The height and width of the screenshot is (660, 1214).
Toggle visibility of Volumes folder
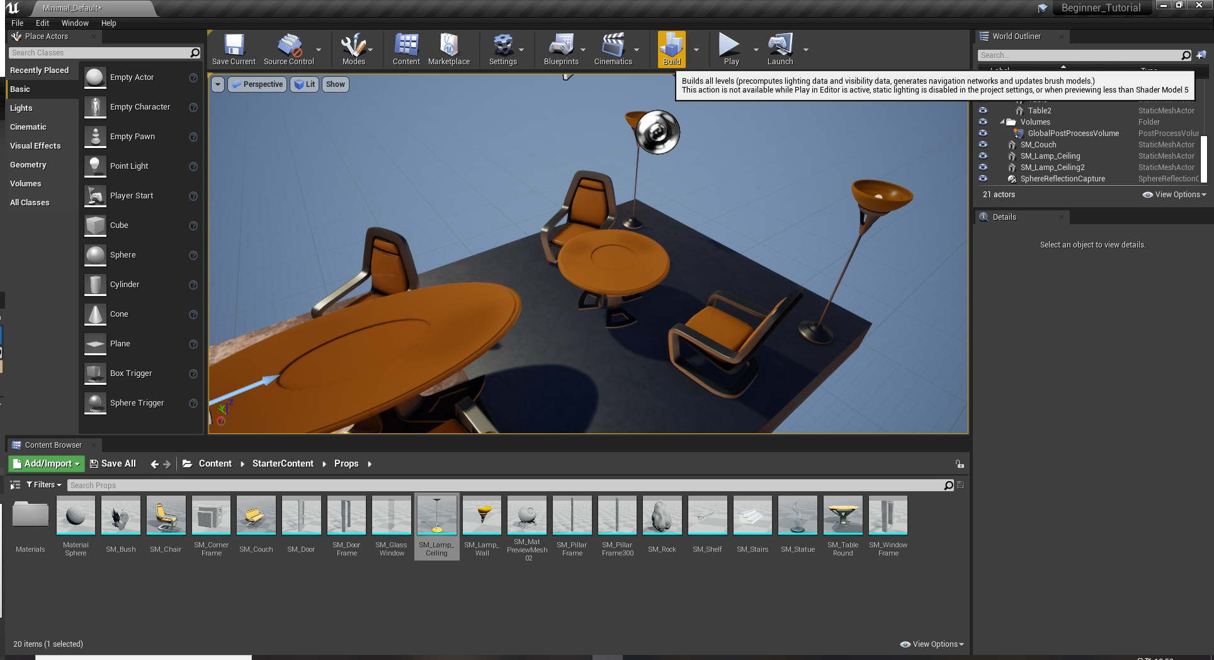[983, 122]
